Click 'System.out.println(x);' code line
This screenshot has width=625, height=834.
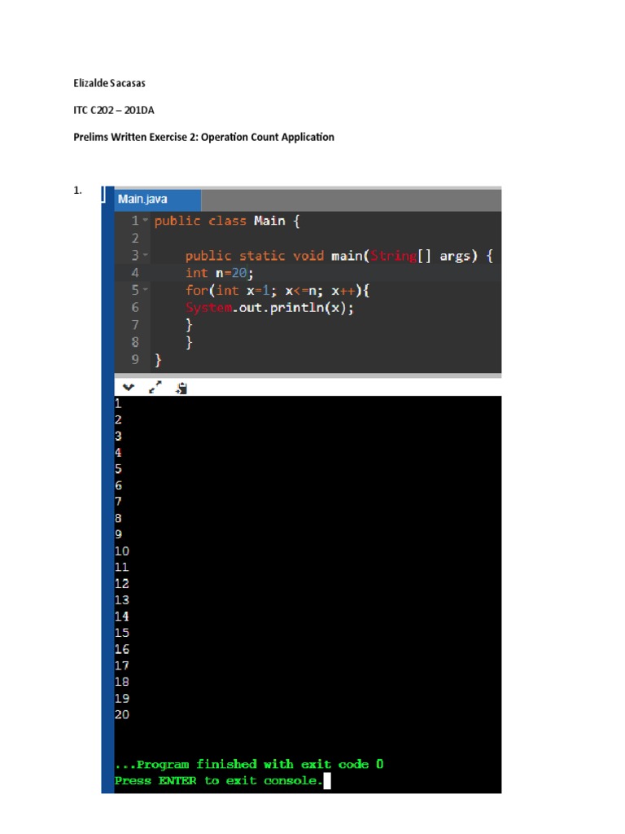coord(269,307)
